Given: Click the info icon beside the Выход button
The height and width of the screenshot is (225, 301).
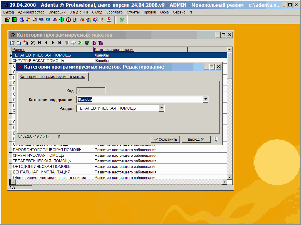Looking at the screenshot, I should point(216,139).
